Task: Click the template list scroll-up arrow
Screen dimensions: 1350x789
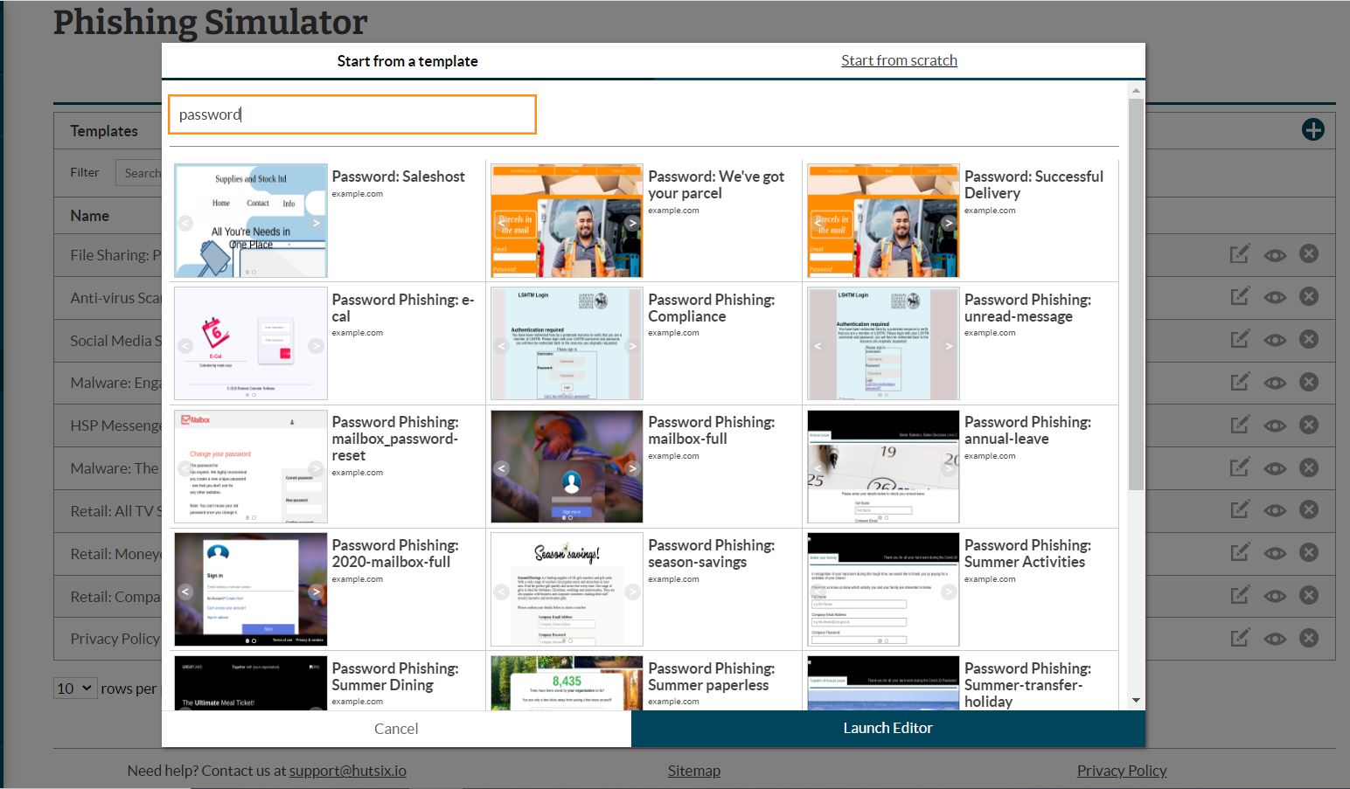Action: click(1136, 90)
